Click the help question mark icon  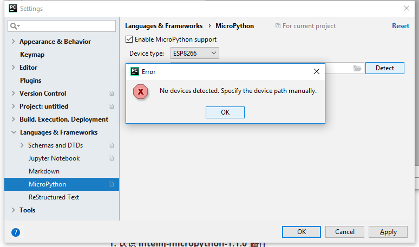point(16,232)
